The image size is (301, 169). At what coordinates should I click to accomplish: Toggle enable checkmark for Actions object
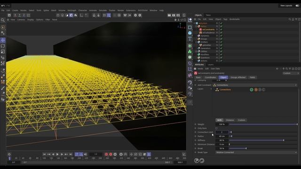point(221,61)
